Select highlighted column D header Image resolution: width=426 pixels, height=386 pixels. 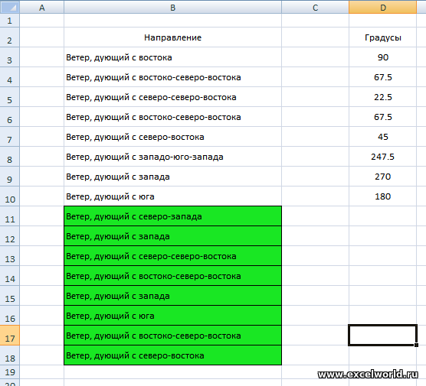coord(382,7)
